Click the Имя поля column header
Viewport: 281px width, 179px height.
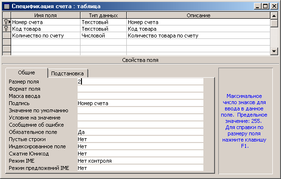45,15
